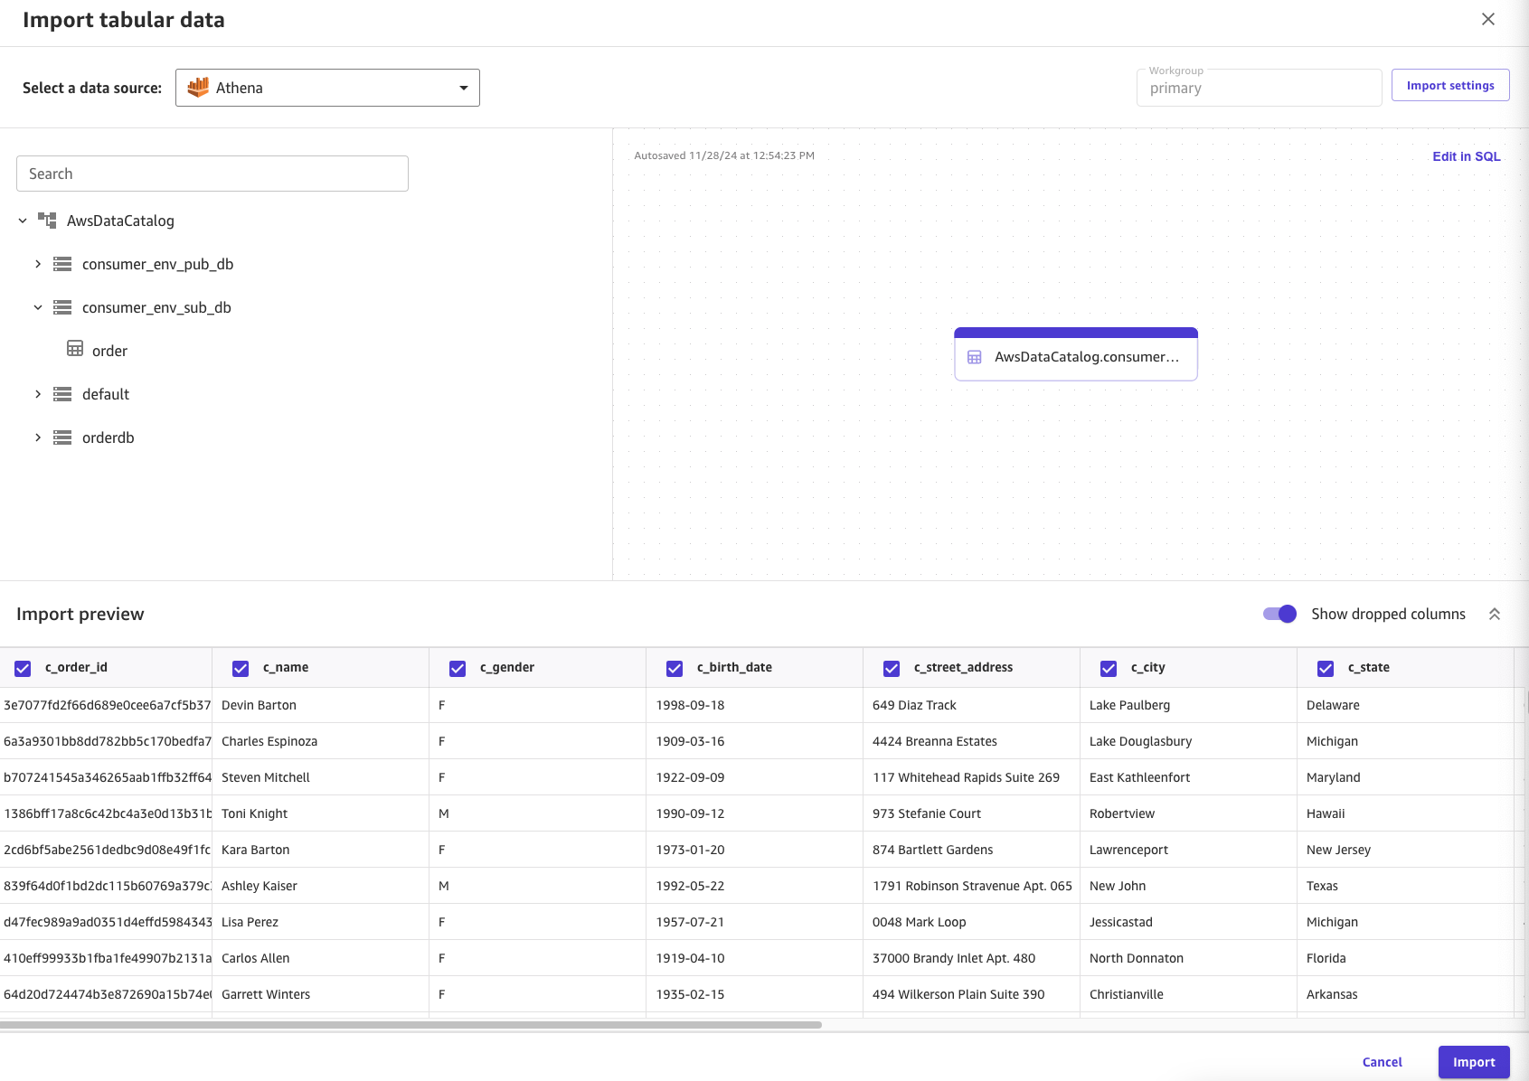Open the data source dropdown
The height and width of the screenshot is (1081, 1529).
327,88
